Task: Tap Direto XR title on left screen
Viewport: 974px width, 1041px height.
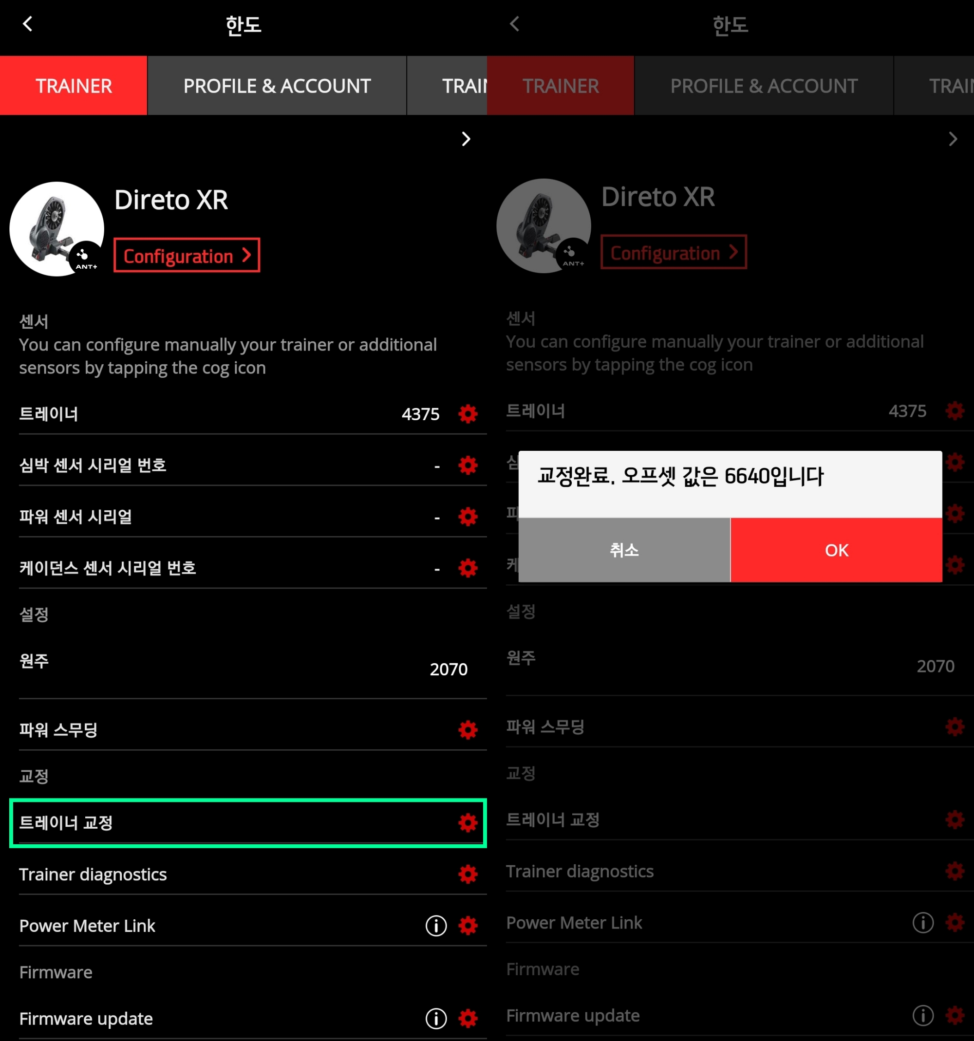Action: click(171, 200)
